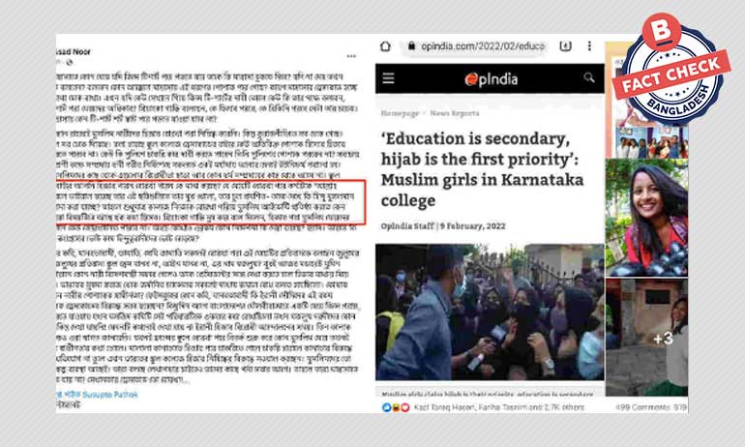The width and height of the screenshot is (745, 447).
Task: Open the OpIndia hamburger menu
Action: coord(388,78)
